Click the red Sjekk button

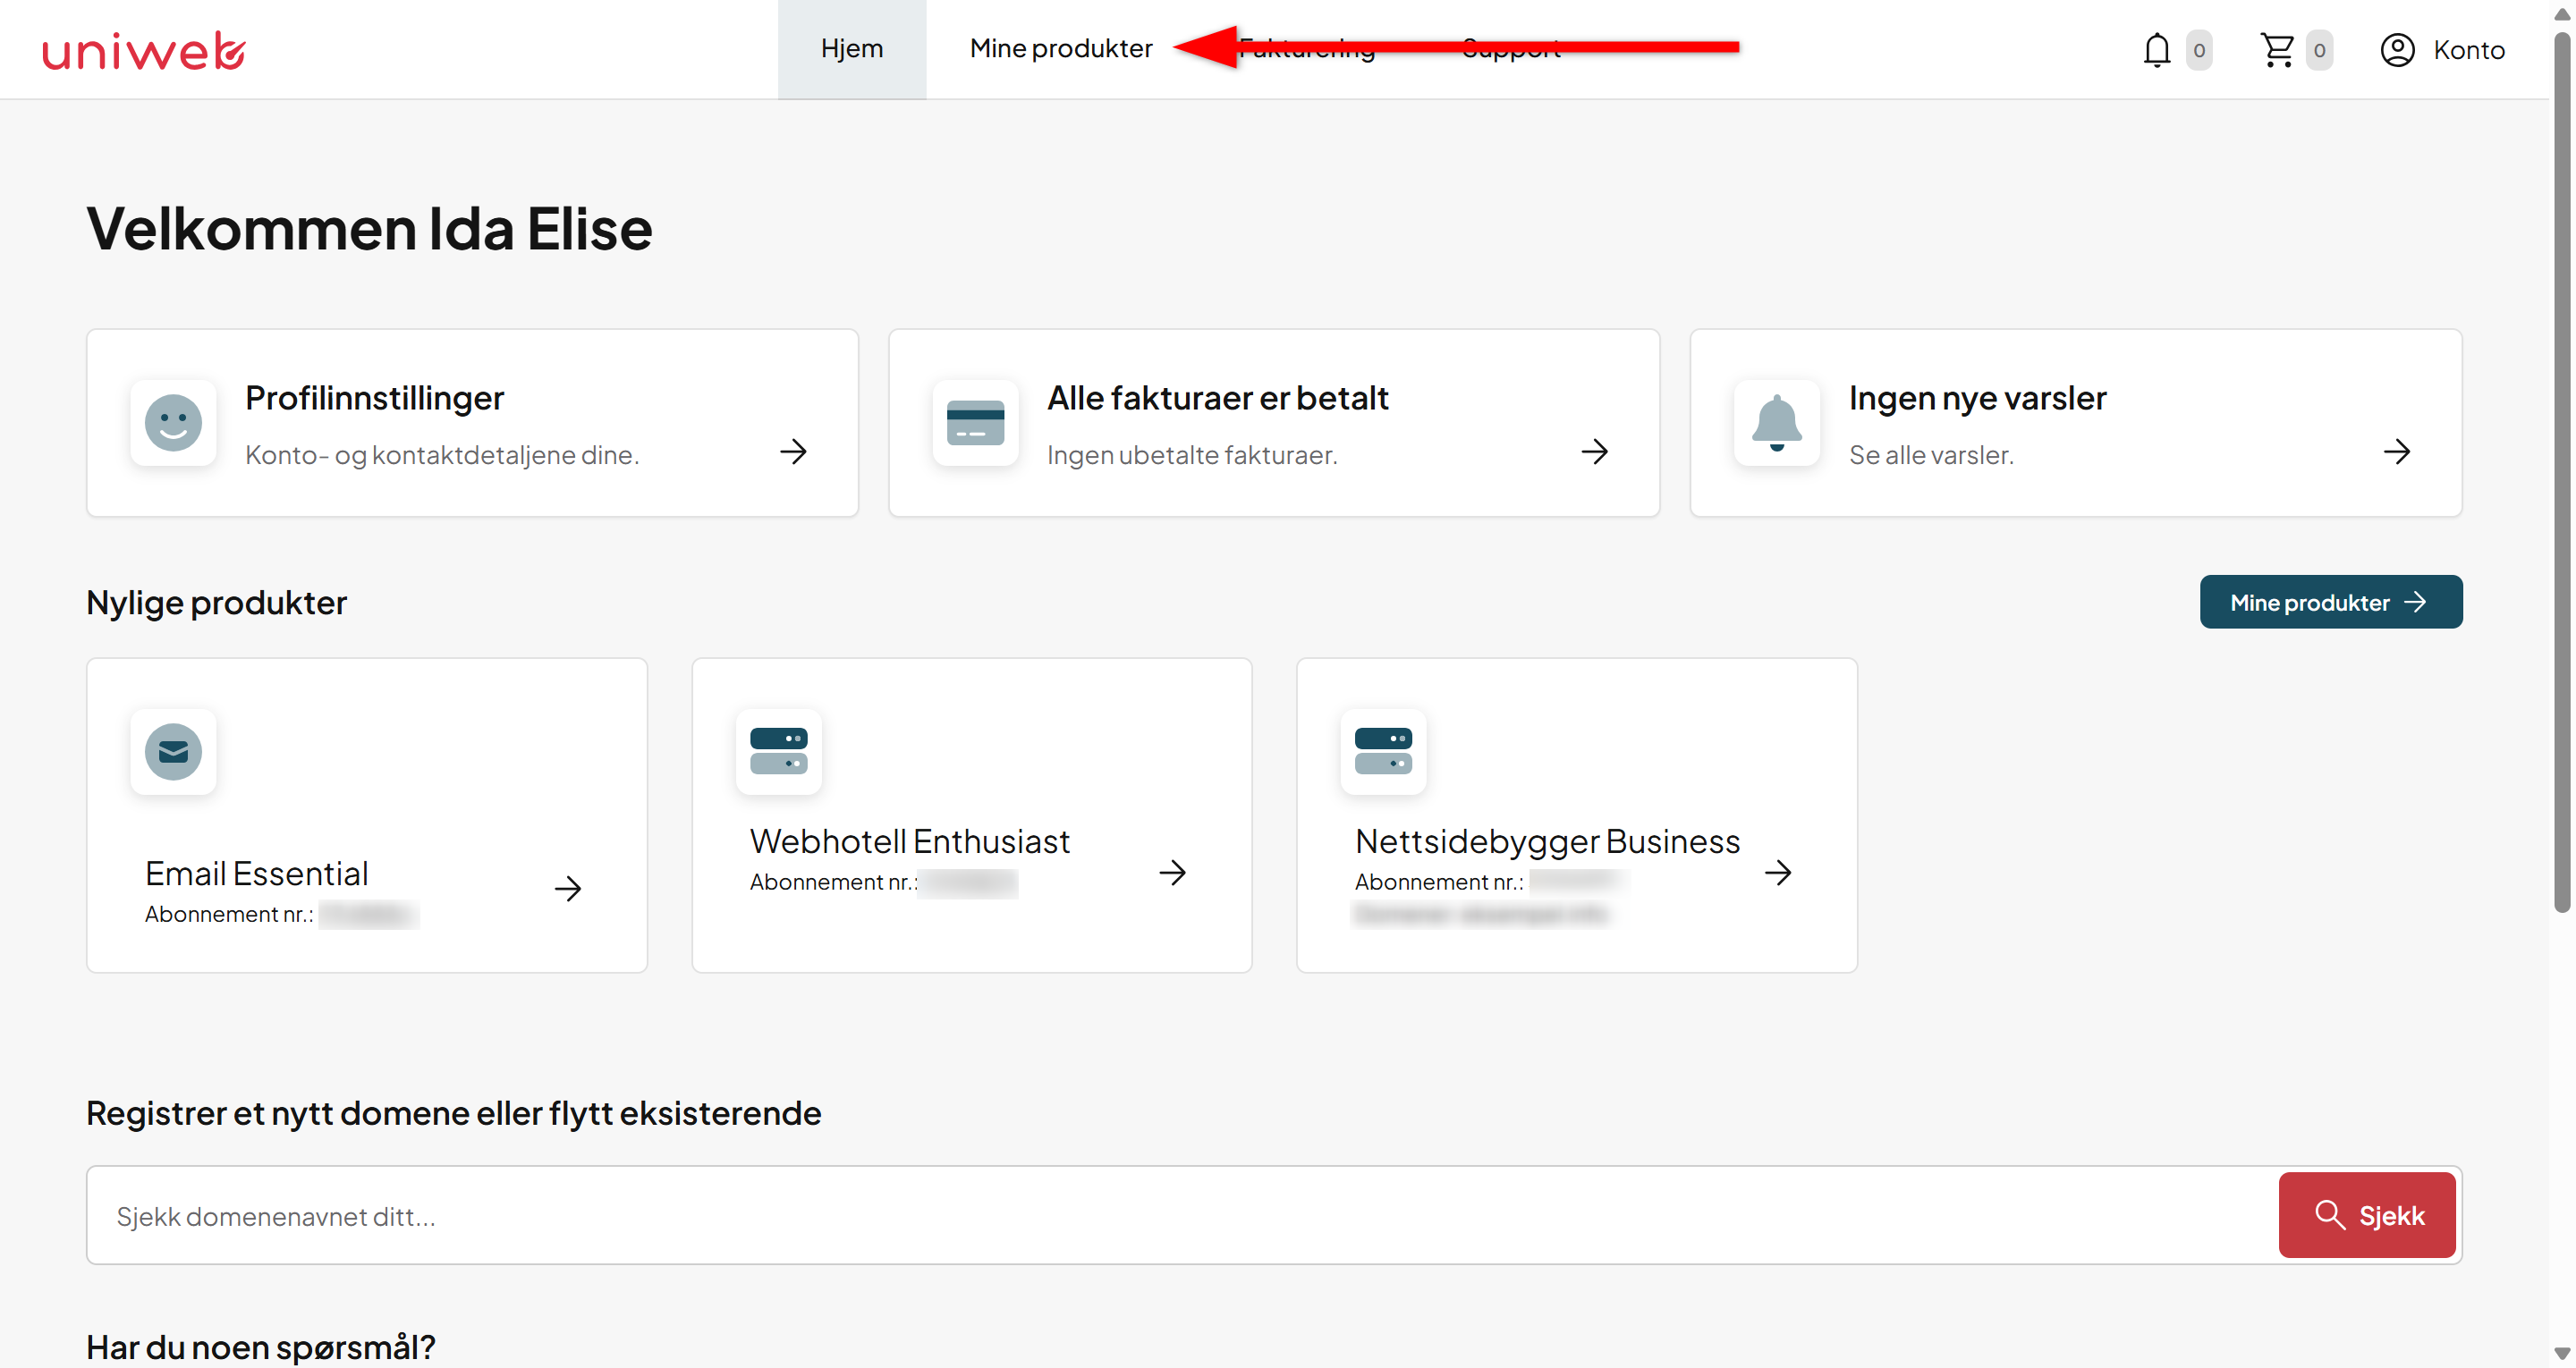tap(2367, 1216)
